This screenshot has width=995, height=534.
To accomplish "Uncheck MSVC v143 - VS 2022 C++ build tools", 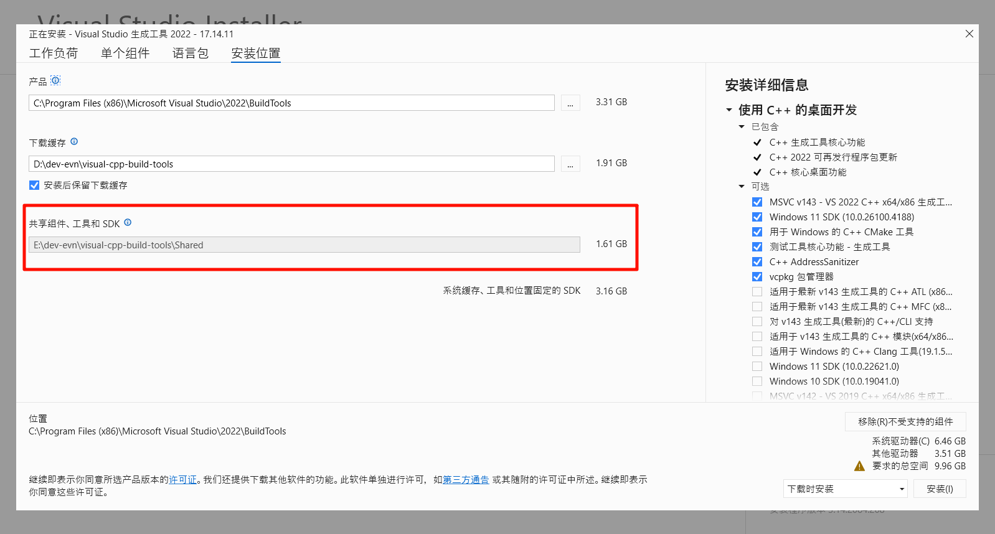I will click(x=757, y=202).
